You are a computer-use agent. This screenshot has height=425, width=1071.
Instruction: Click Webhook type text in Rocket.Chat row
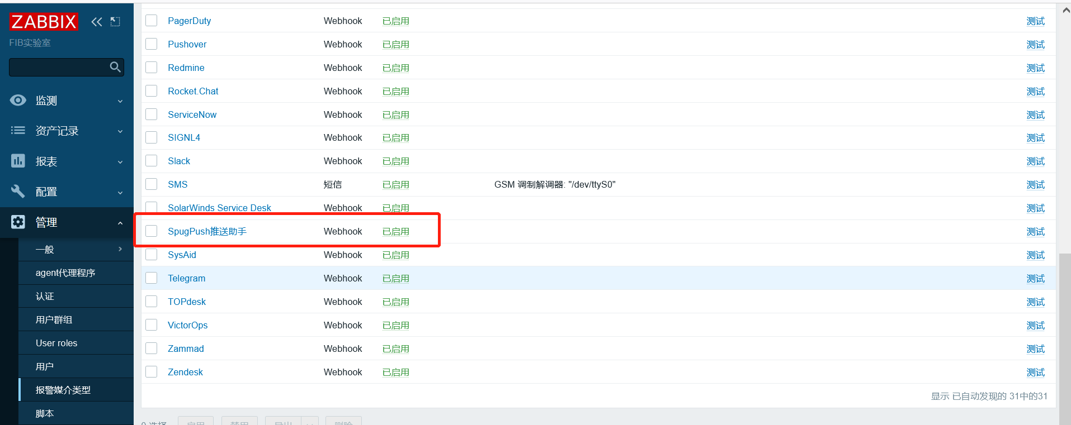click(x=343, y=91)
